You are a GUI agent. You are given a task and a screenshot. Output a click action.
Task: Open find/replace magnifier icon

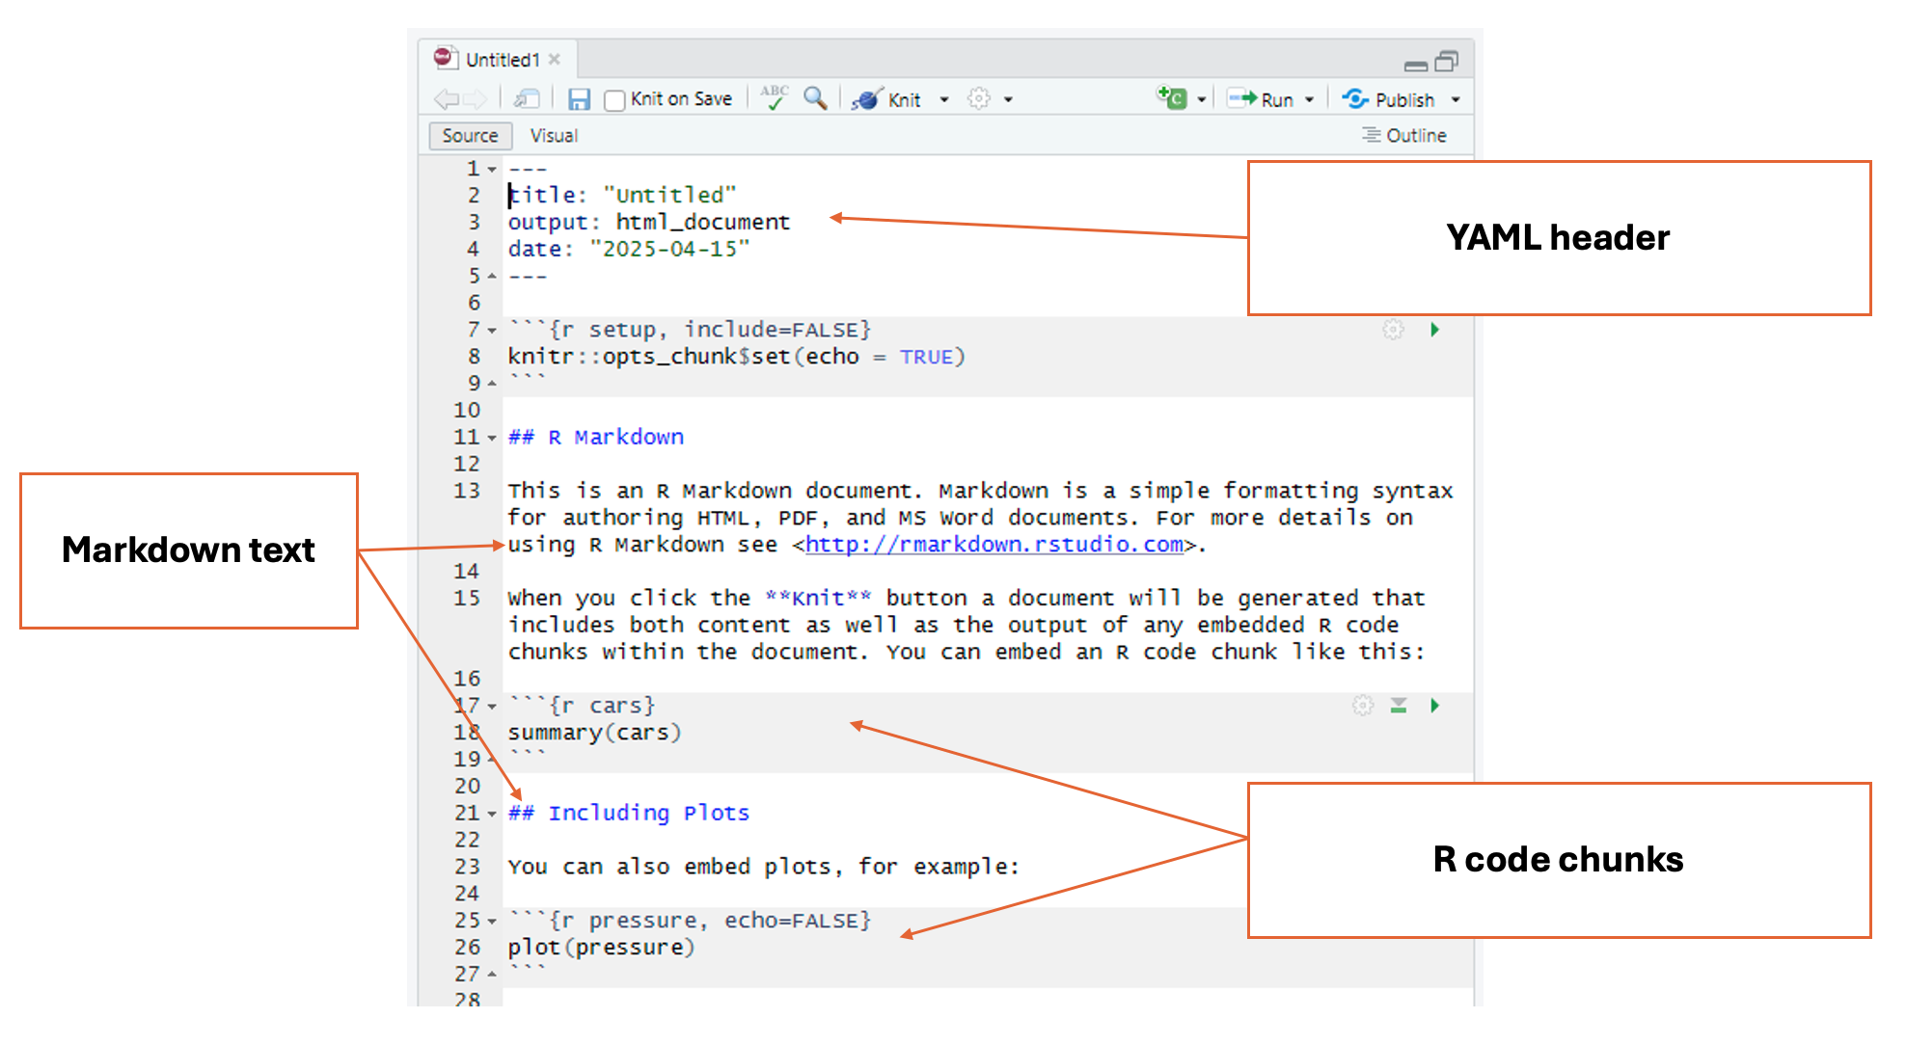[x=815, y=98]
